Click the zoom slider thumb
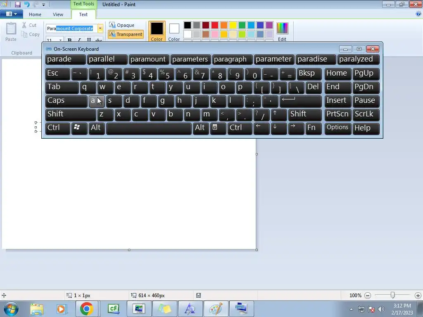Image resolution: width=423 pixels, height=317 pixels. pyautogui.click(x=393, y=296)
